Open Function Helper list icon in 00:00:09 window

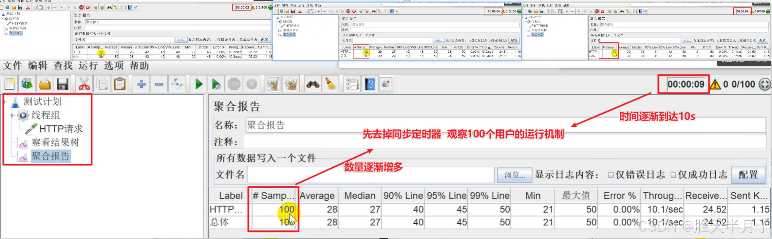coord(352,84)
